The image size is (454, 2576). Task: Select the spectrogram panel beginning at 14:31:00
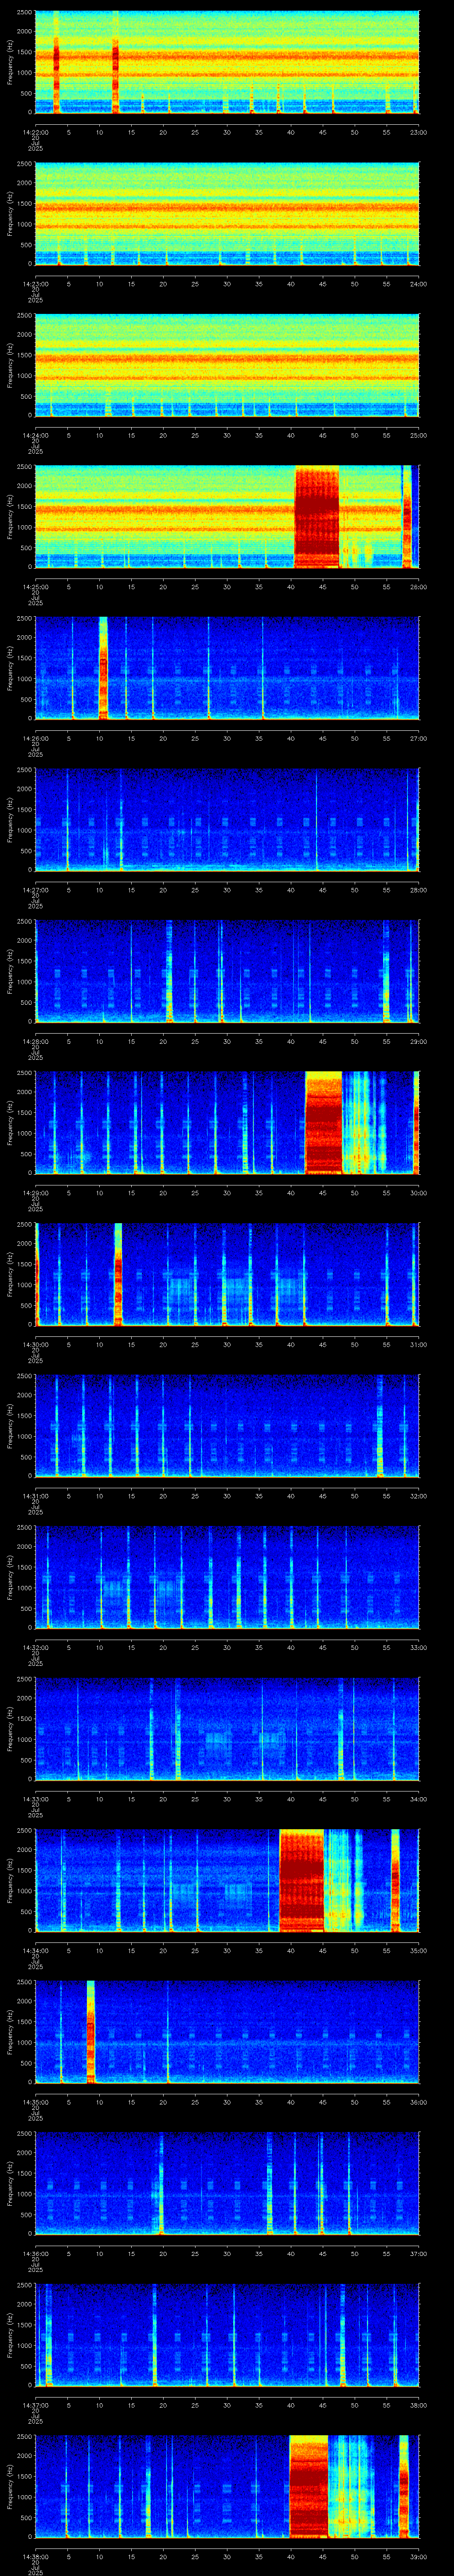point(227,1426)
